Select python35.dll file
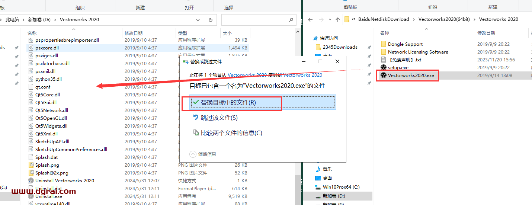This screenshot has height=205, width=532. pyautogui.click(x=48, y=79)
